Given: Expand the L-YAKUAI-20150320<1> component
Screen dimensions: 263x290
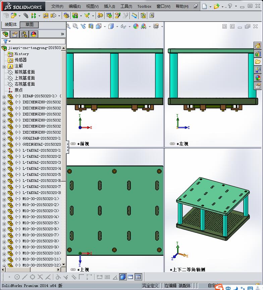Looking at the screenshot, I should click(4, 151).
